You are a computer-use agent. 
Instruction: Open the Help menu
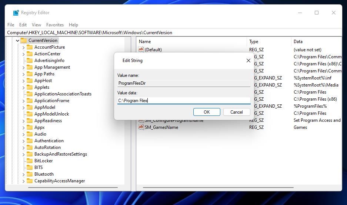[x=73, y=25]
